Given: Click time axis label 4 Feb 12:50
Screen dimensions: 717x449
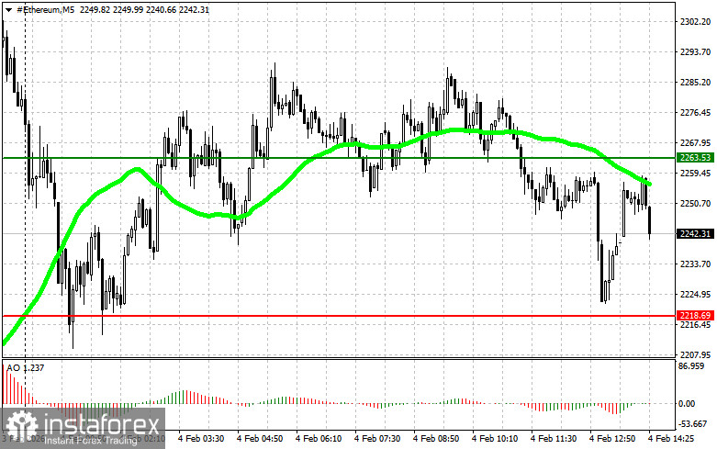Looking at the screenshot, I should pyautogui.click(x=612, y=439).
